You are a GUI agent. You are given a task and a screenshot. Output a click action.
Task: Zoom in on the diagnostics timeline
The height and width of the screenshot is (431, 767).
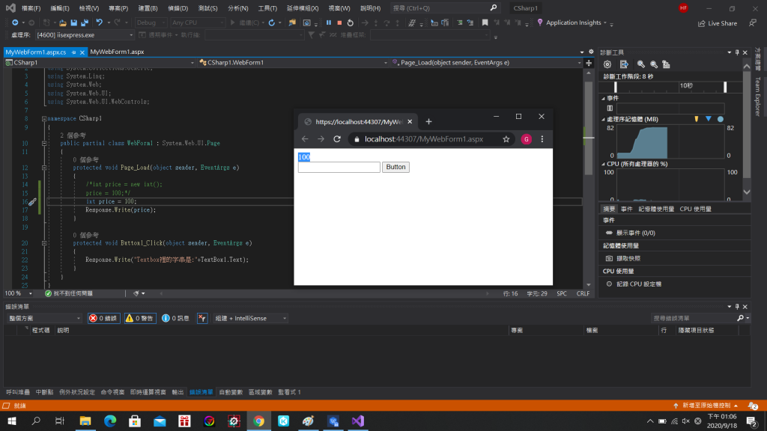(641, 64)
